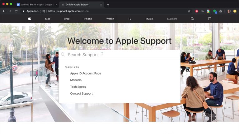Click the Support menu item
The width and height of the screenshot is (239, 134).
click(172, 19)
